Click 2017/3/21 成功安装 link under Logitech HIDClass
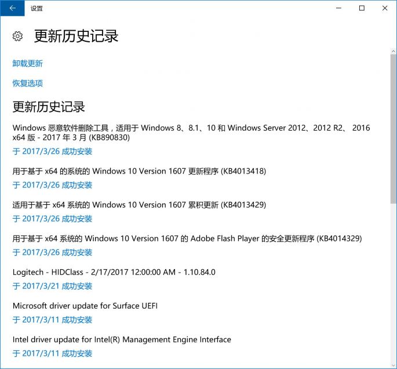 click(x=52, y=286)
